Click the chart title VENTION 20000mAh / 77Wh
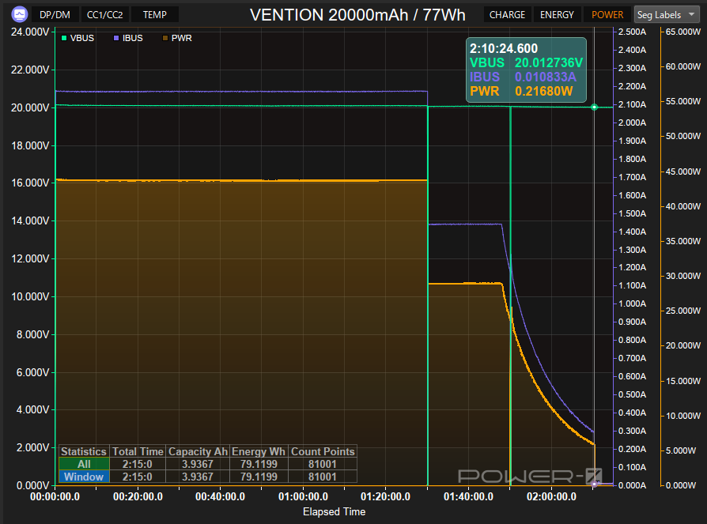The width and height of the screenshot is (707, 524). point(357,15)
